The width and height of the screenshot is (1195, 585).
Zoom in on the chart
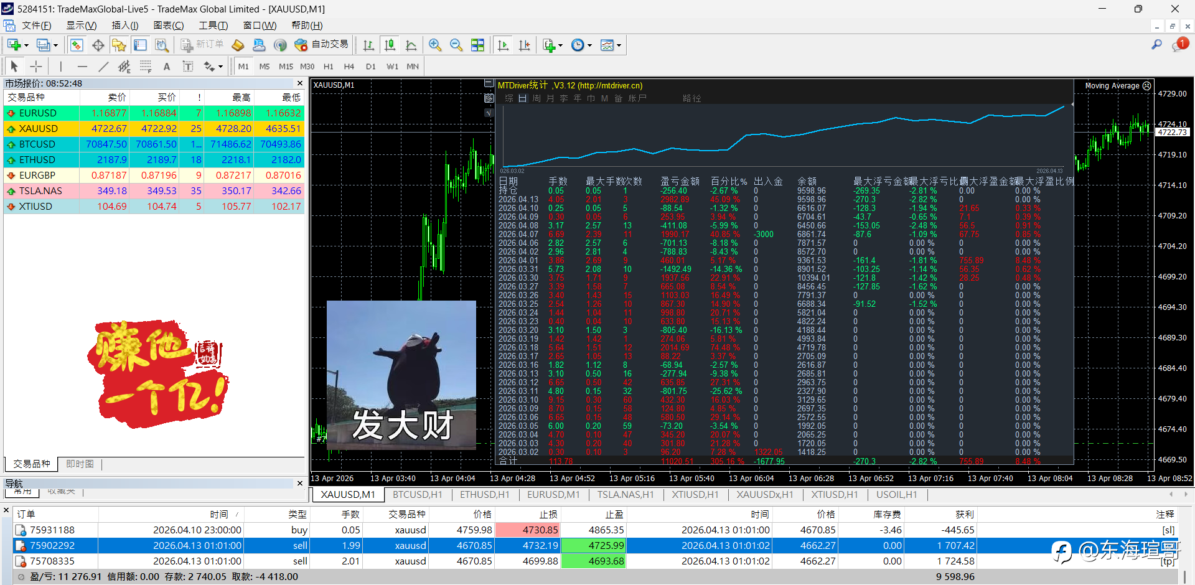click(x=435, y=45)
